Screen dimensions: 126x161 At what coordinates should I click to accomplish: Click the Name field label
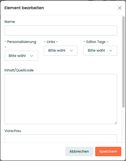(x=10, y=22)
